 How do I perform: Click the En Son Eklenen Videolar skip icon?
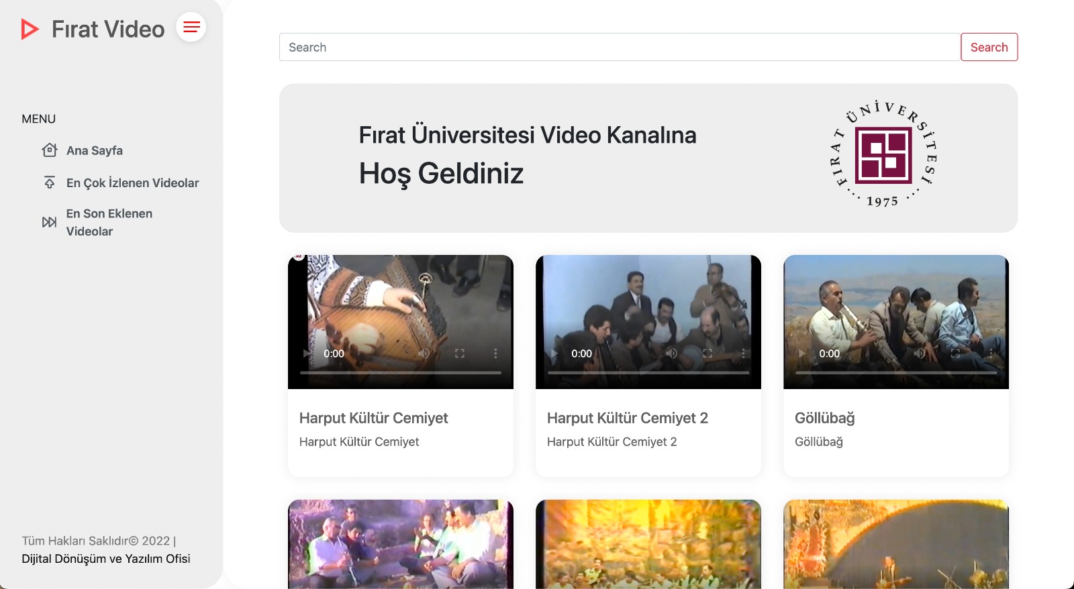click(x=49, y=222)
